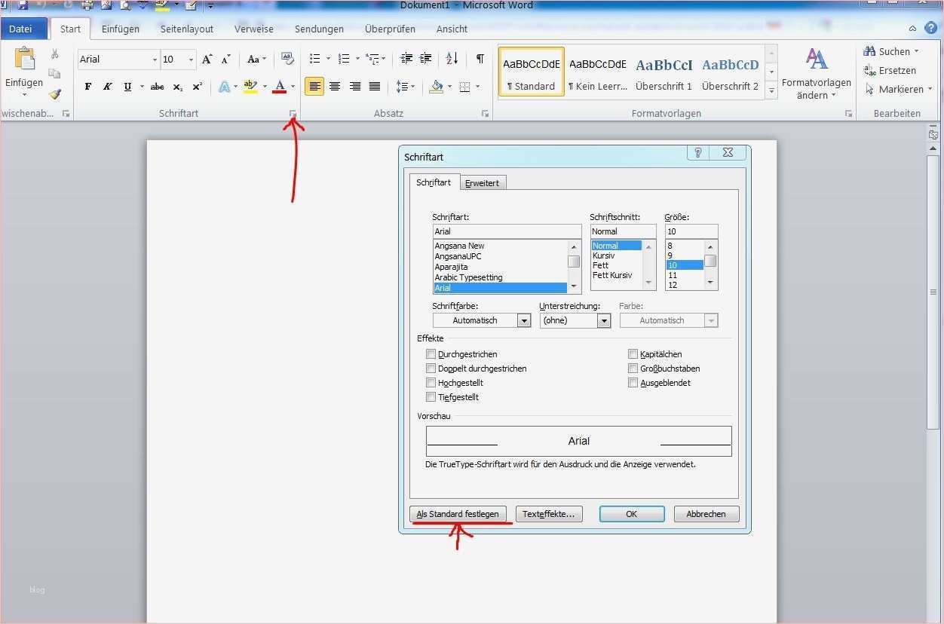Click Texteffekte... button
Viewport: 944px width, 624px height.
(548, 514)
